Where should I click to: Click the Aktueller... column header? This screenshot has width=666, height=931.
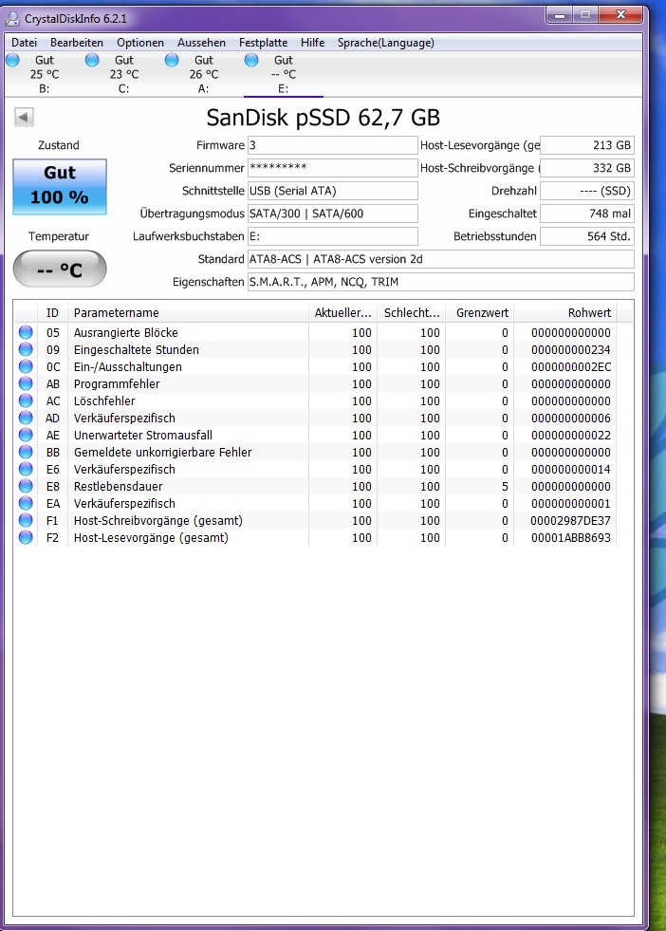343,313
